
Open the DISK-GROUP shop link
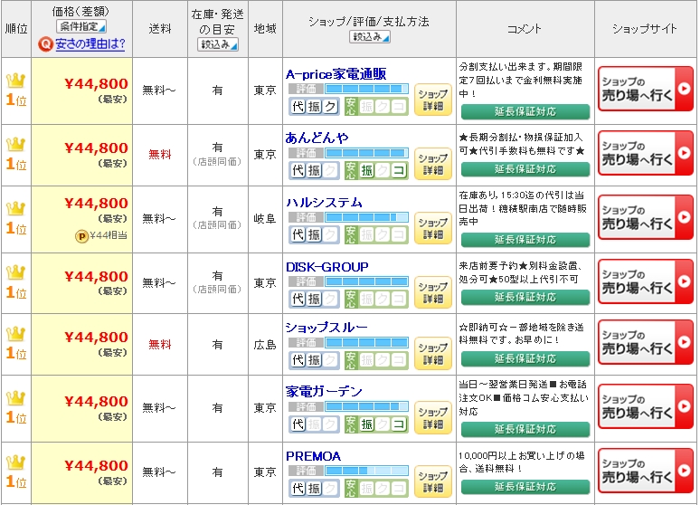(327, 267)
